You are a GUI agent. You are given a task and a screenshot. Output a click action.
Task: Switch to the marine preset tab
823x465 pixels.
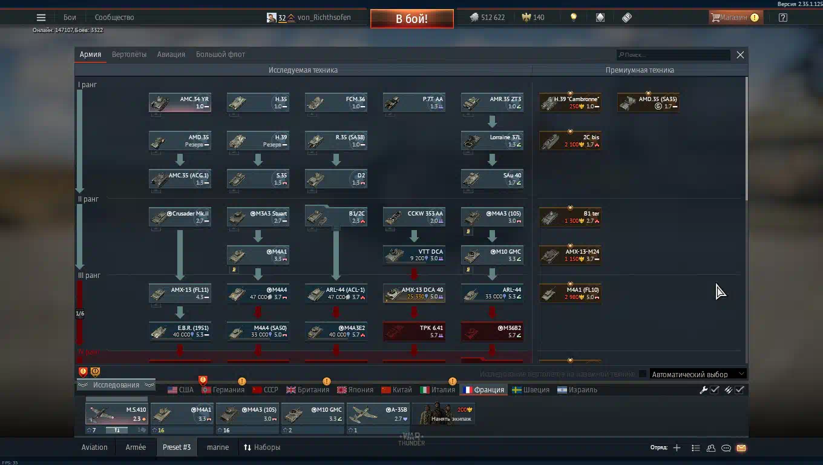pyautogui.click(x=218, y=447)
